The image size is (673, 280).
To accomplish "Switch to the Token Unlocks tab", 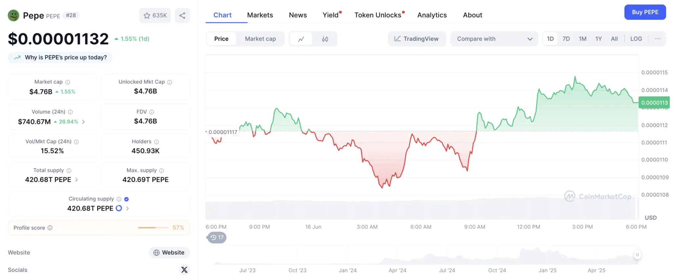I will (378, 15).
